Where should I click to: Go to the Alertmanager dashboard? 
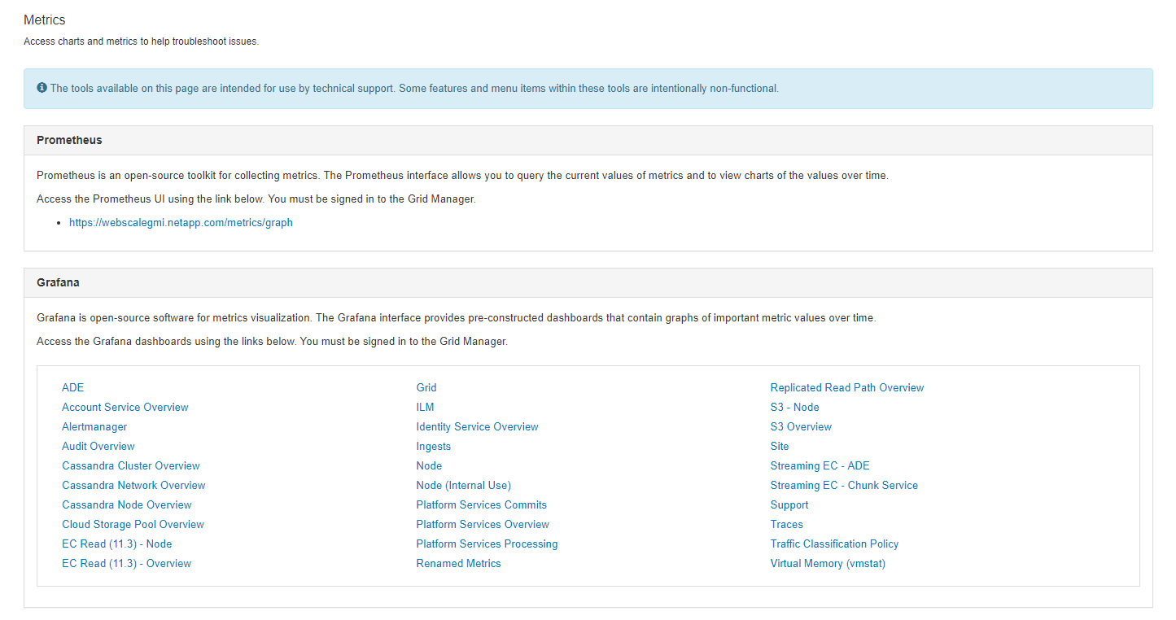pos(94,426)
